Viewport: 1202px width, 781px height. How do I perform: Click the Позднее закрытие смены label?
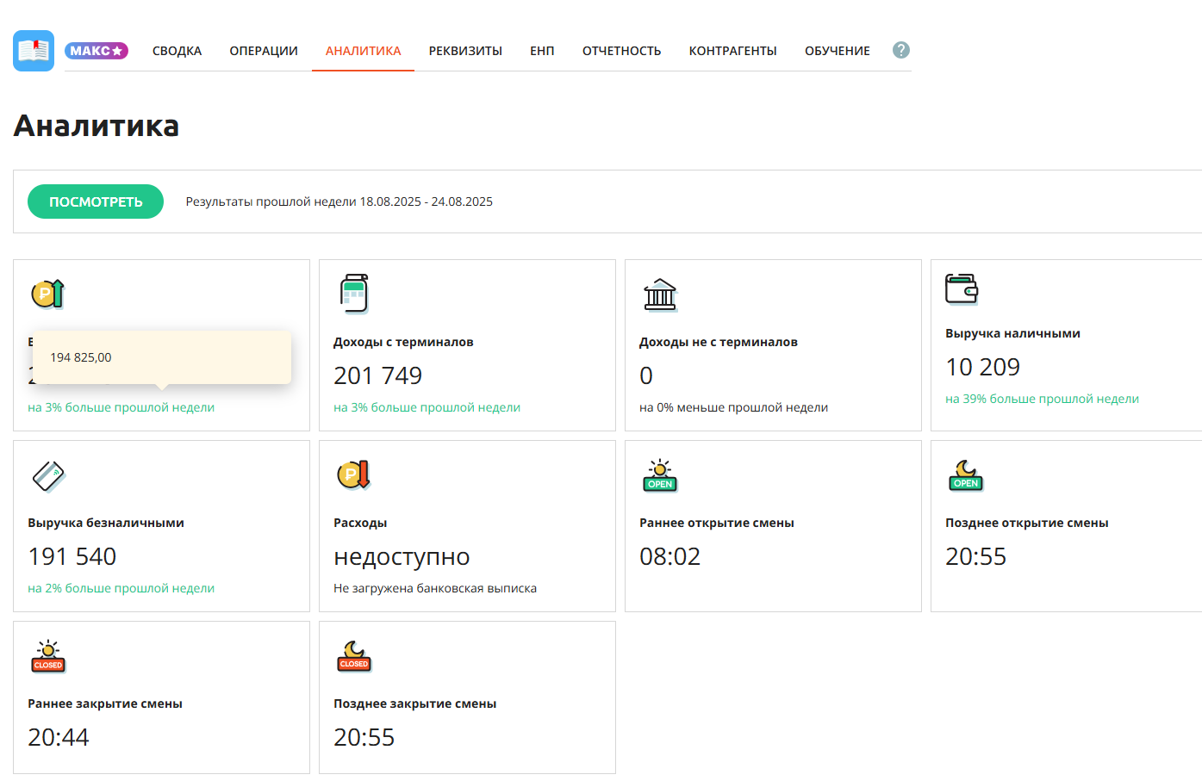pyautogui.click(x=414, y=704)
